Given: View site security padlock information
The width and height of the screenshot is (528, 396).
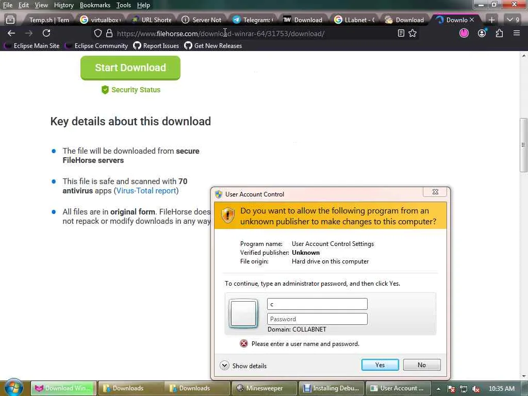Looking at the screenshot, I should [x=109, y=34].
